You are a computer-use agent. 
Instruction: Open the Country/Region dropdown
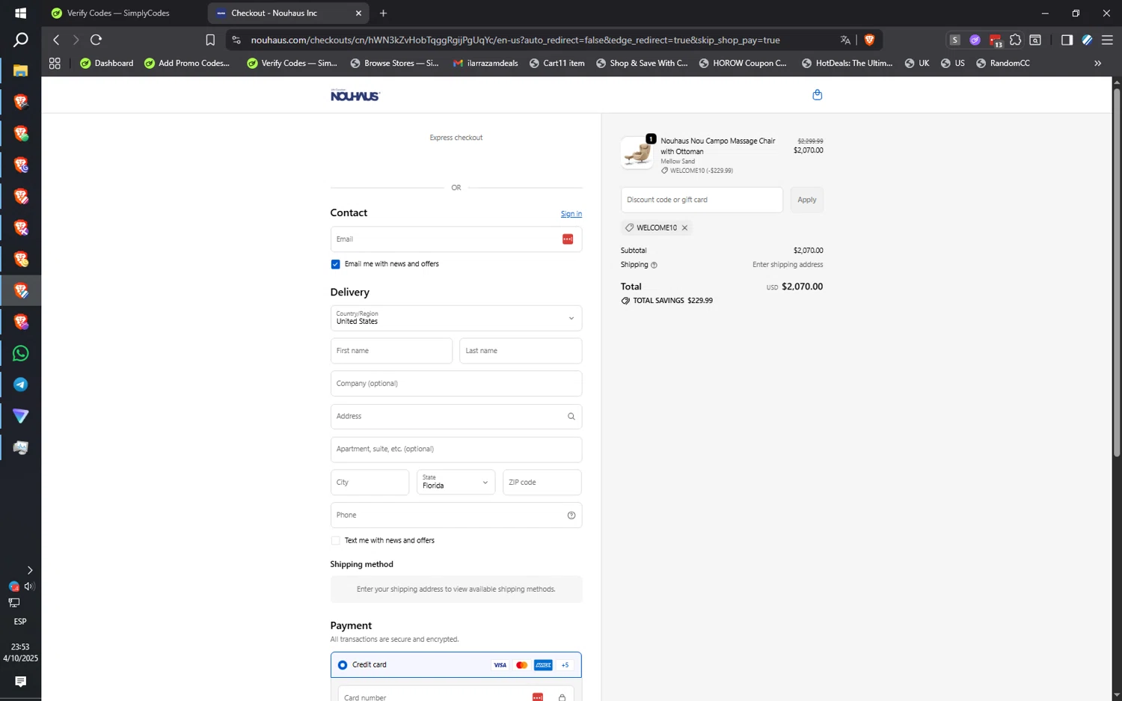click(456, 318)
